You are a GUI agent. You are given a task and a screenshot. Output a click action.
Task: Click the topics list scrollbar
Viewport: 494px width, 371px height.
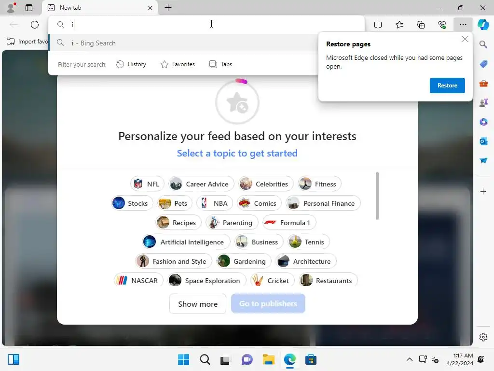click(x=377, y=196)
